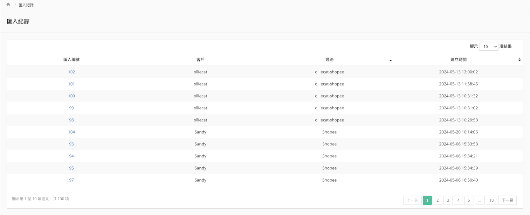Go to page 3
The height and width of the screenshot is (215, 530).
(448, 200)
